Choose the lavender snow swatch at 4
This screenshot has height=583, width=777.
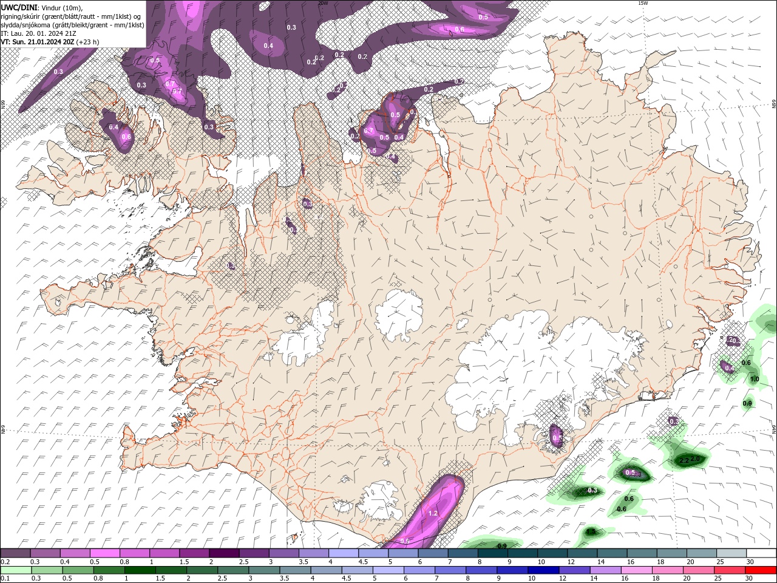(344, 553)
